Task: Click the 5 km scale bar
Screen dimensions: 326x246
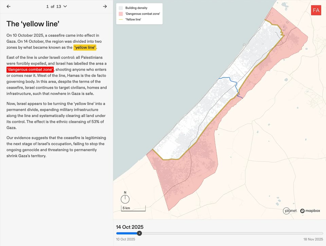Action: coord(133,208)
